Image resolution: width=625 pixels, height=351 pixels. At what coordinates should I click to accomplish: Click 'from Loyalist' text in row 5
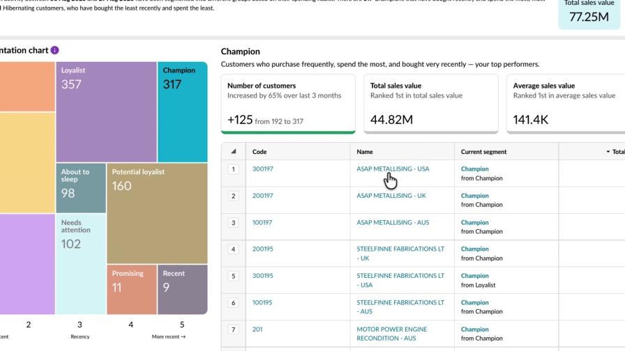479,285
